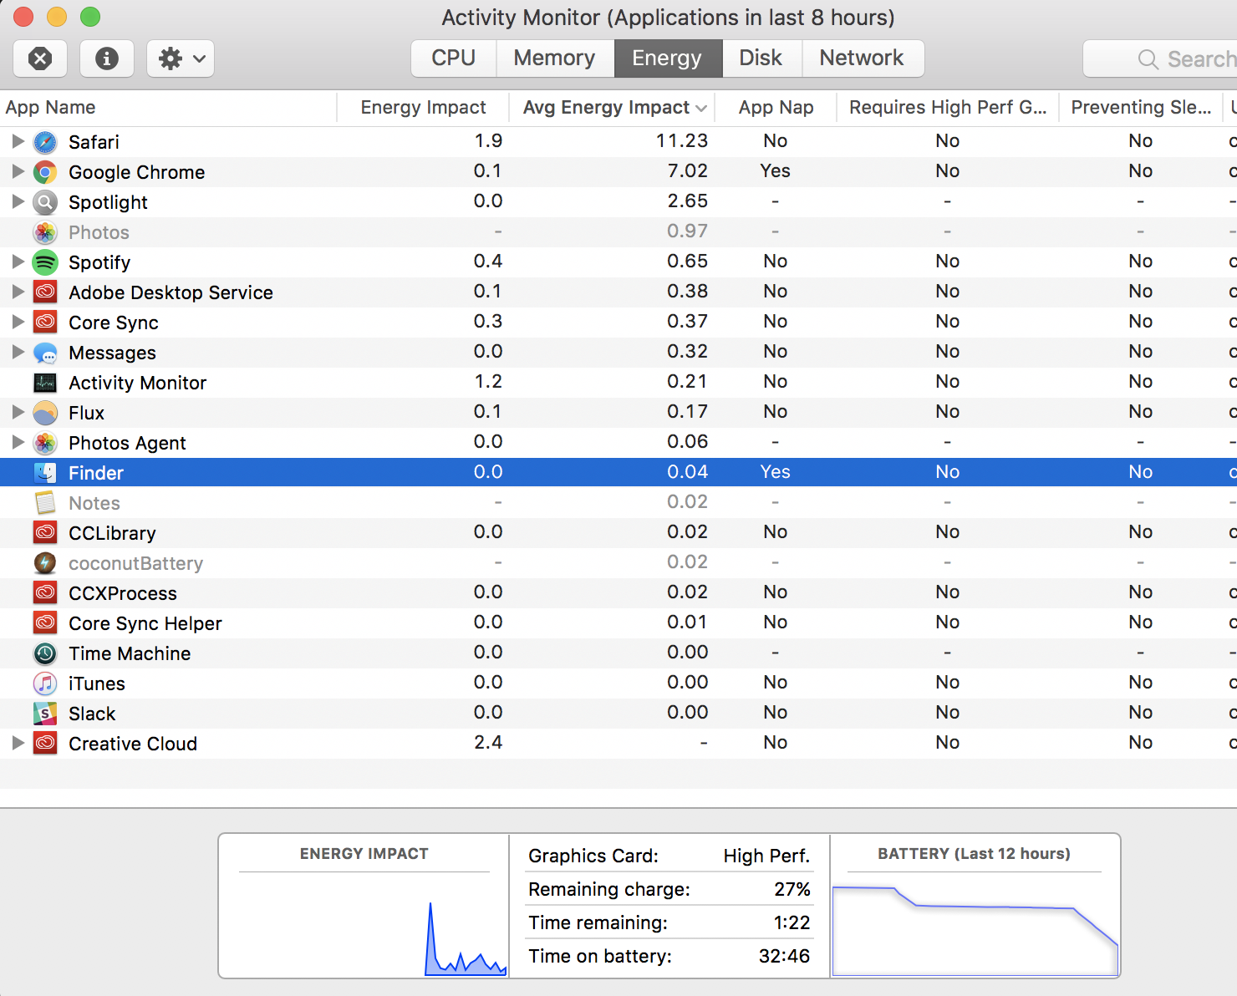Click the CCLibrary red icon

pyautogui.click(x=45, y=533)
